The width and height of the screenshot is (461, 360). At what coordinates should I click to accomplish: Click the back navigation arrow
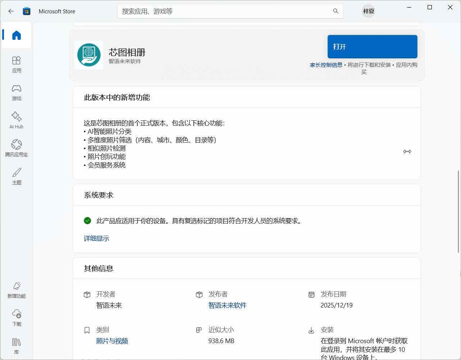pyautogui.click(x=11, y=11)
